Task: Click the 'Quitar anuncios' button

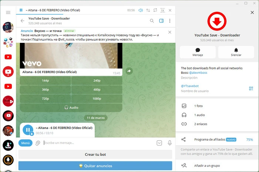Action: click(x=95, y=166)
